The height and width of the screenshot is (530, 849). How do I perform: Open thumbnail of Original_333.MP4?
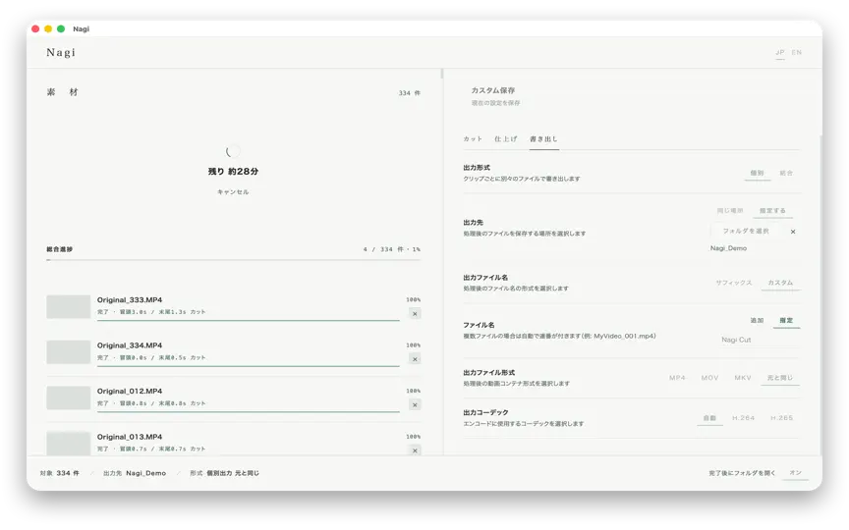click(68, 306)
